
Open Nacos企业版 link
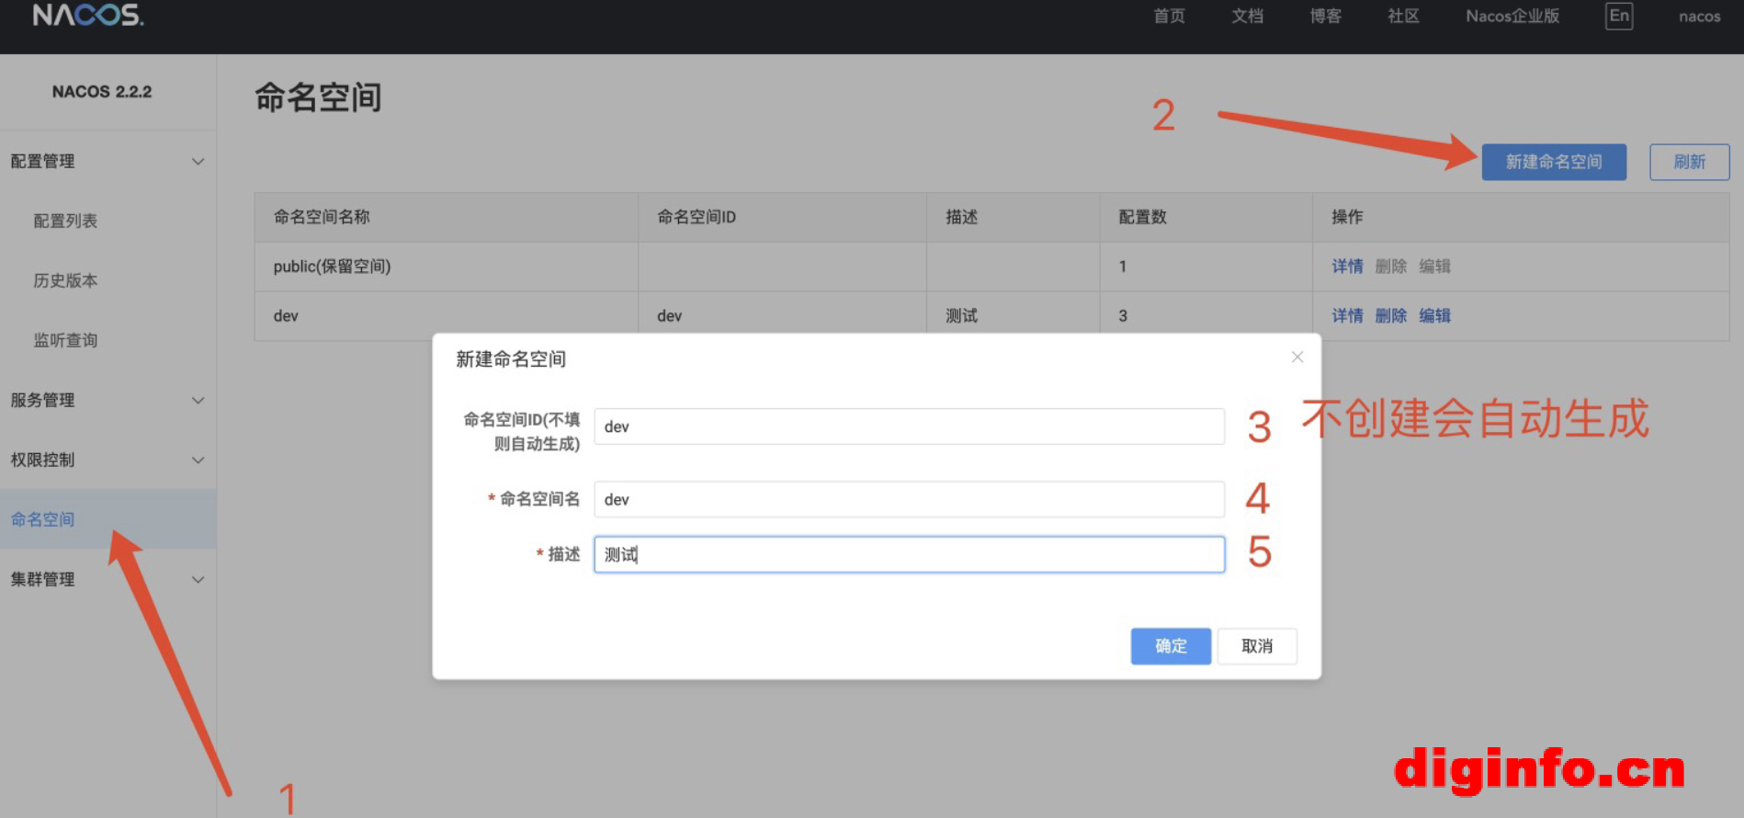1512,17
